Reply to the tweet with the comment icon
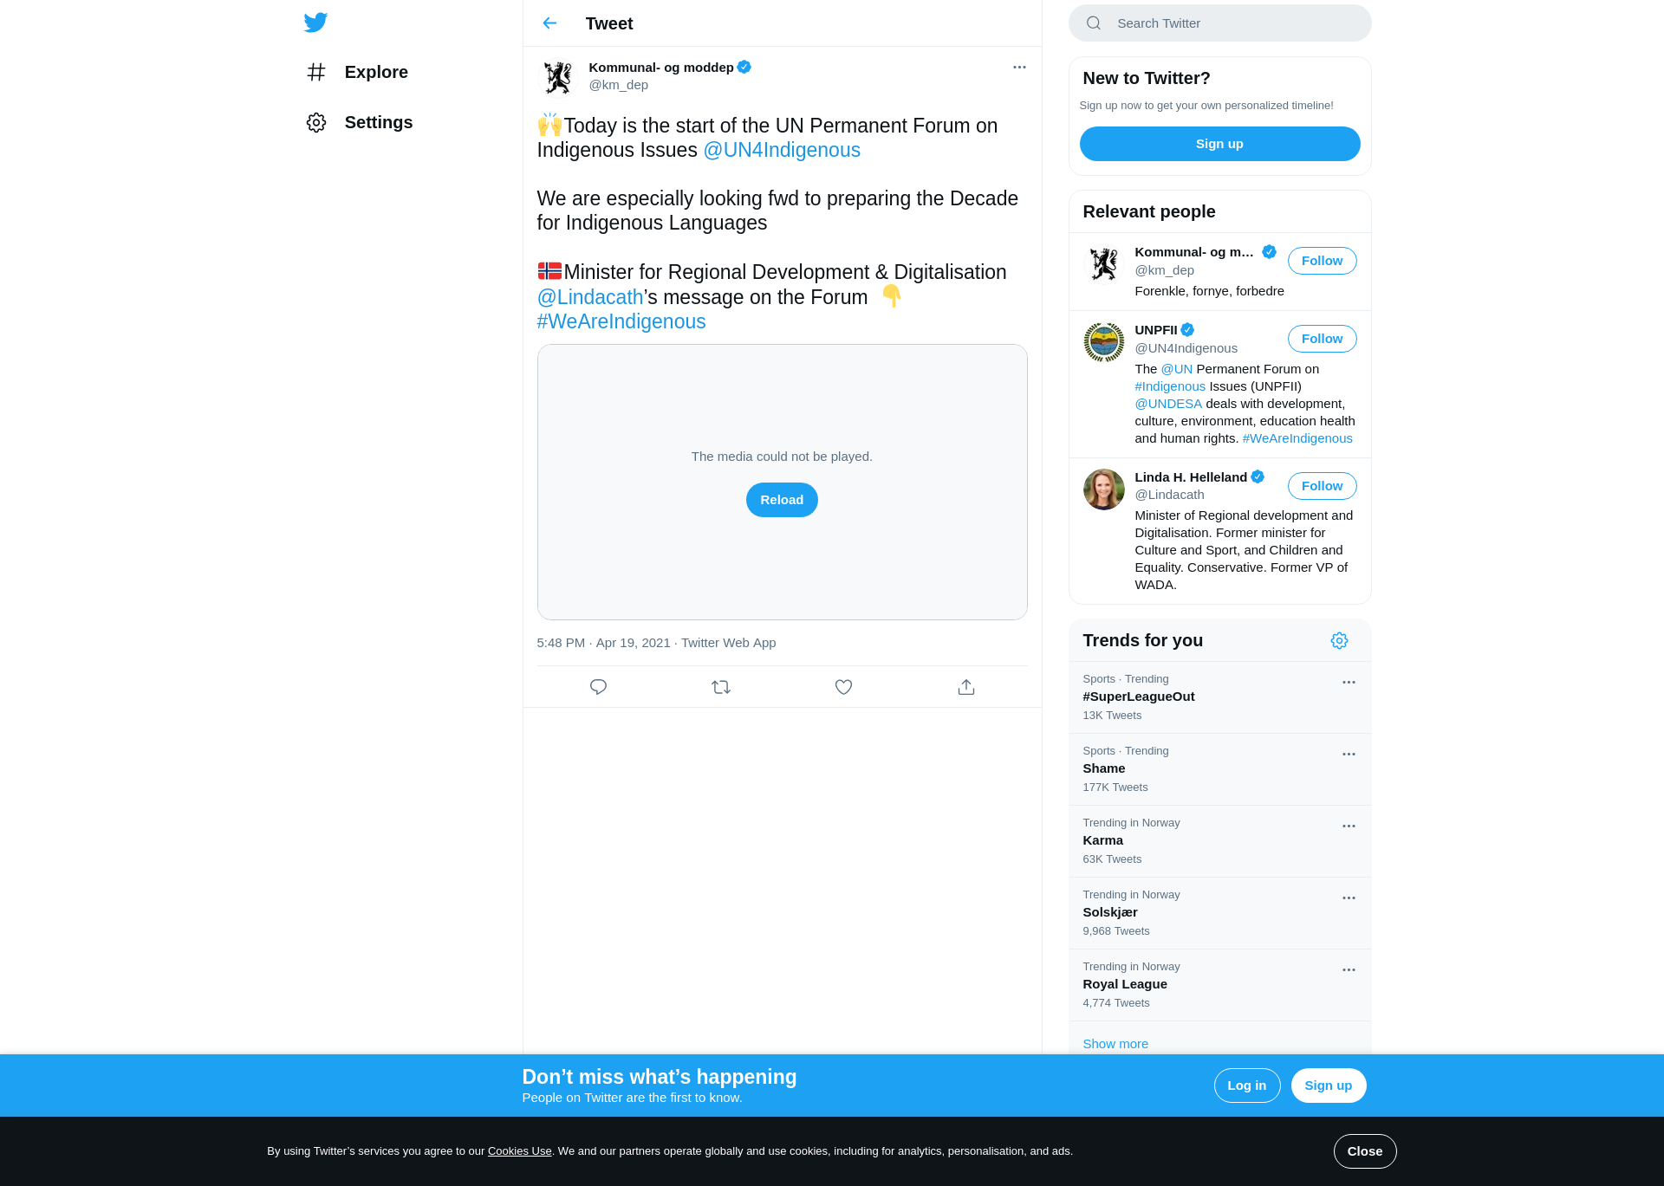The height and width of the screenshot is (1186, 1664). pyautogui.click(x=598, y=687)
